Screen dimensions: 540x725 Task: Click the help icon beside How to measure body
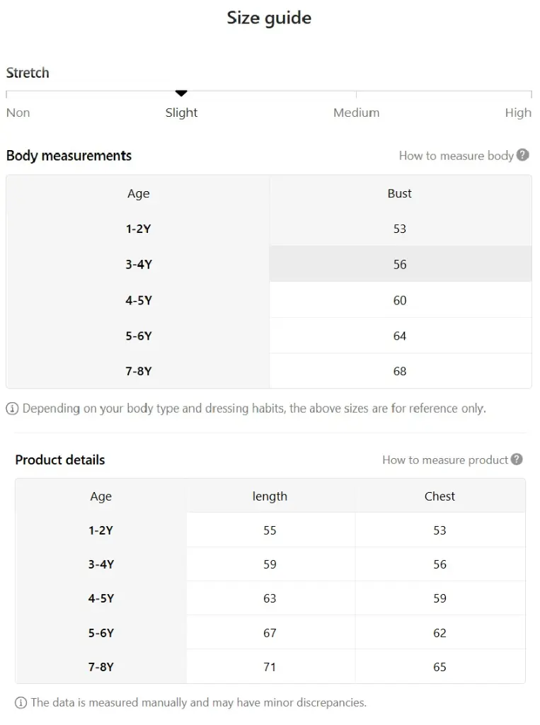tap(523, 155)
